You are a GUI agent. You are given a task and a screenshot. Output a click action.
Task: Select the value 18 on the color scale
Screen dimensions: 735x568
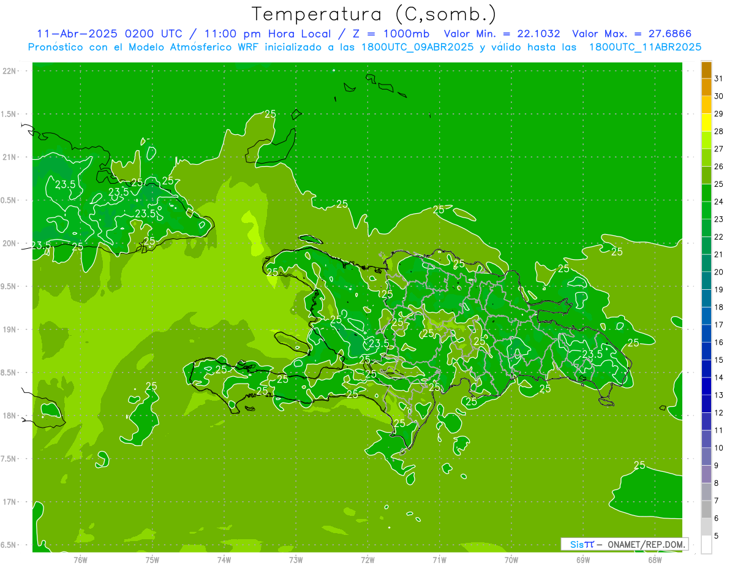click(719, 307)
